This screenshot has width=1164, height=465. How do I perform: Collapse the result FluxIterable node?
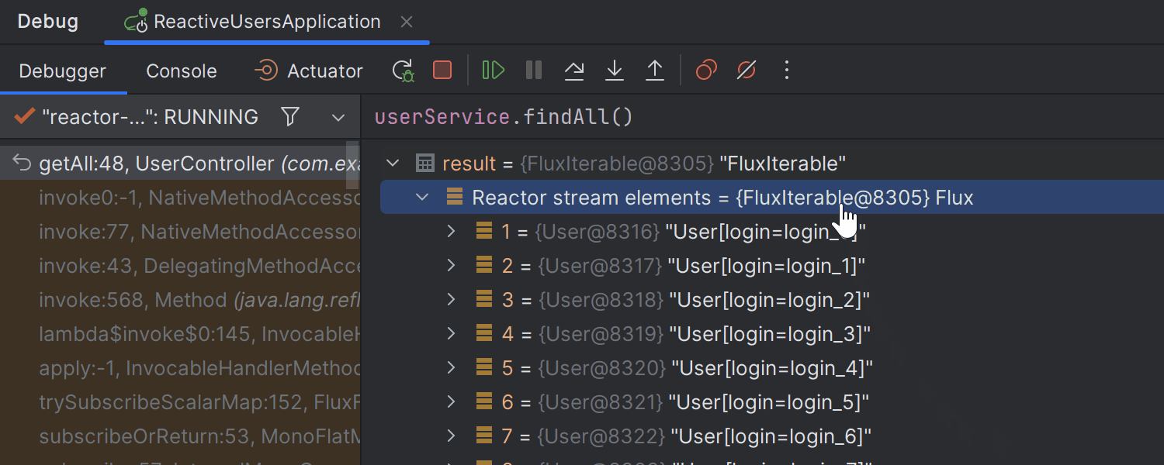tap(393, 164)
